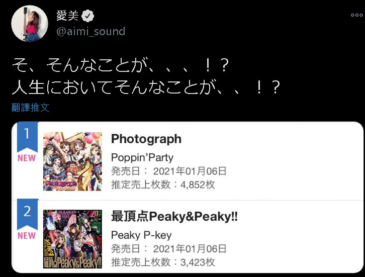Screen dimensions: 365x277
Task: Open the 愛美 profile avatar
Action: (30, 24)
